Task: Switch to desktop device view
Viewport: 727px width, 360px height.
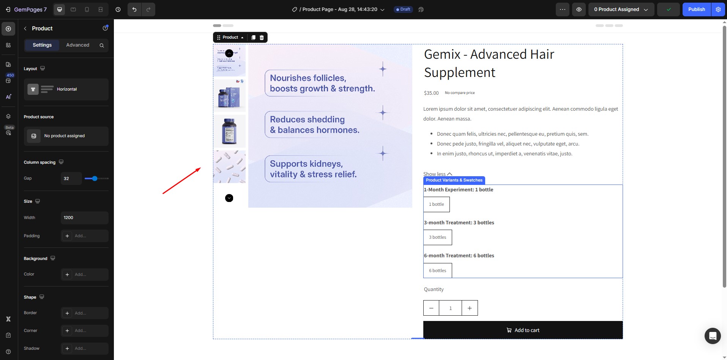Action: [x=60, y=9]
